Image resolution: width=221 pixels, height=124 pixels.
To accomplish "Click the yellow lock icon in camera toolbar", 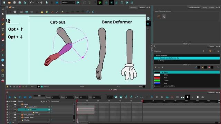I will point(42,12).
